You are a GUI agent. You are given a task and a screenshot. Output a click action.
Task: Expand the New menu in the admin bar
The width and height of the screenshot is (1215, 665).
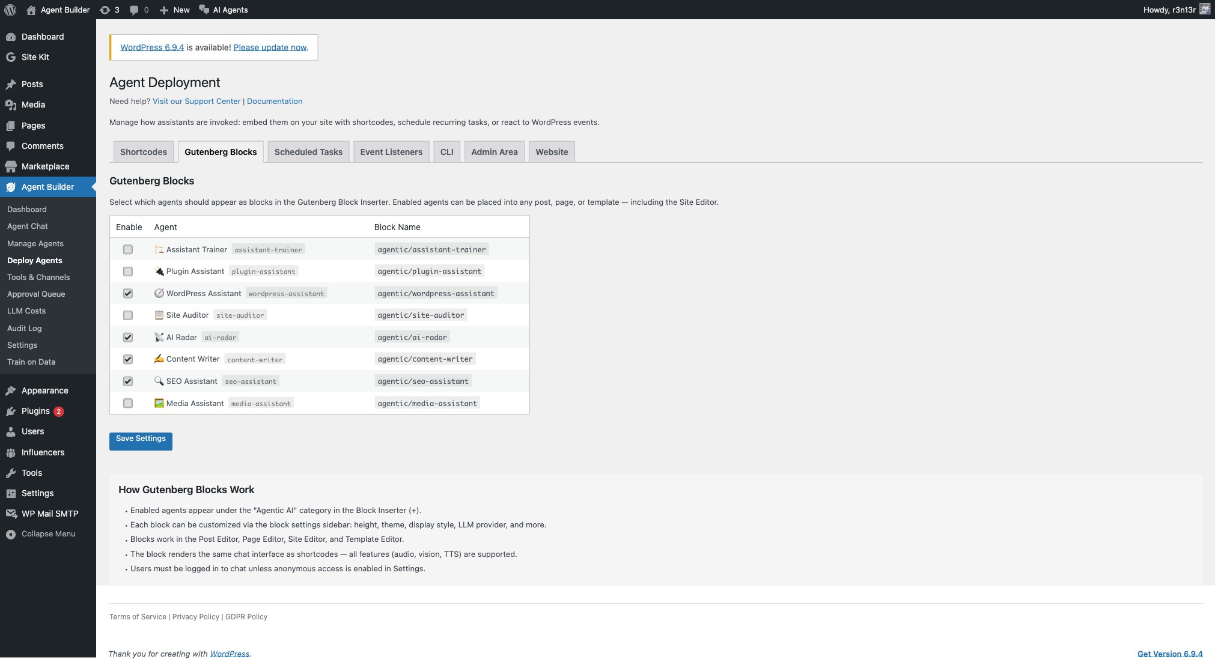[174, 10]
